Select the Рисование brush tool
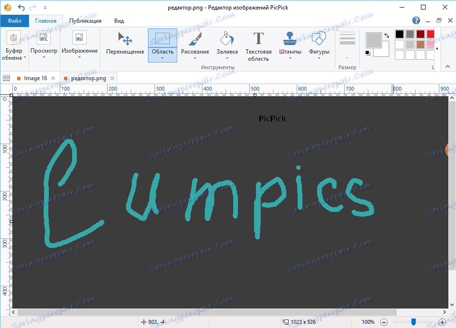This screenshot has width=456, height=328. (x=195, y=46)
